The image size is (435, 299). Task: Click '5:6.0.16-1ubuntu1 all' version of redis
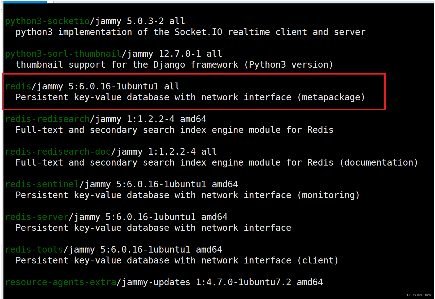(x=124, y=86)
